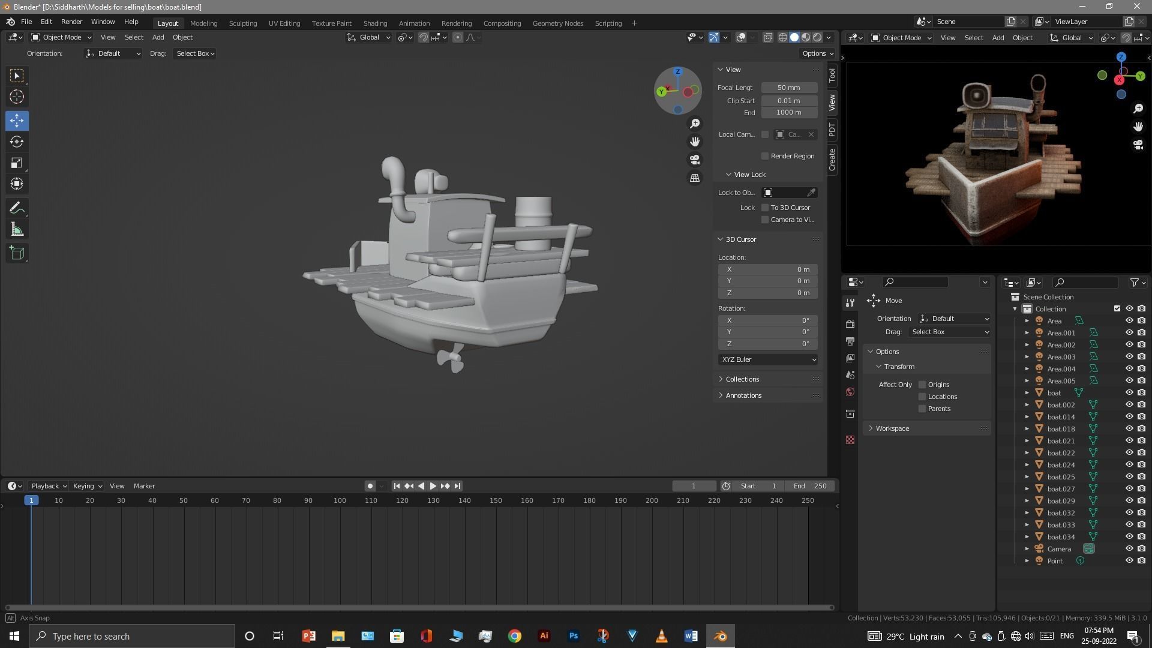1152x648 pixels.
Task: Click the Options button in viewport header
Action: (x=818, y=53)
